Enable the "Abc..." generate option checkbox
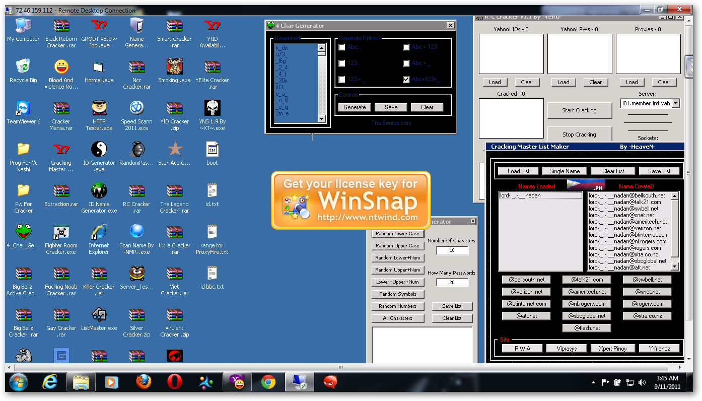This screenshot has width=702, height=401. coord(342,47)
